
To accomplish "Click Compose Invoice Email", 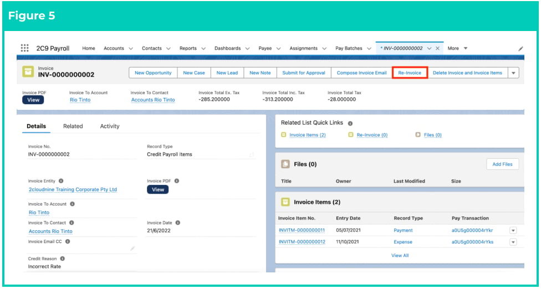I will (361, 73).
